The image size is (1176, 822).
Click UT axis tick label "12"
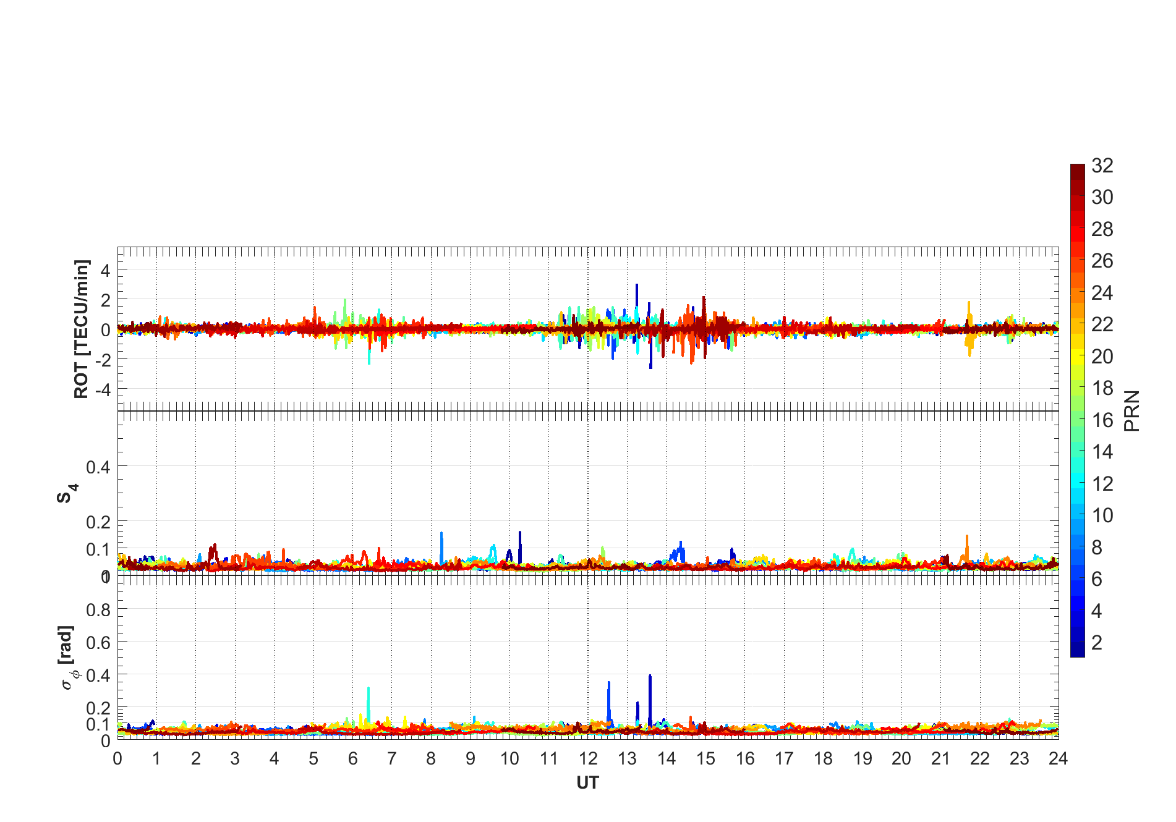[x=588, y=758]
